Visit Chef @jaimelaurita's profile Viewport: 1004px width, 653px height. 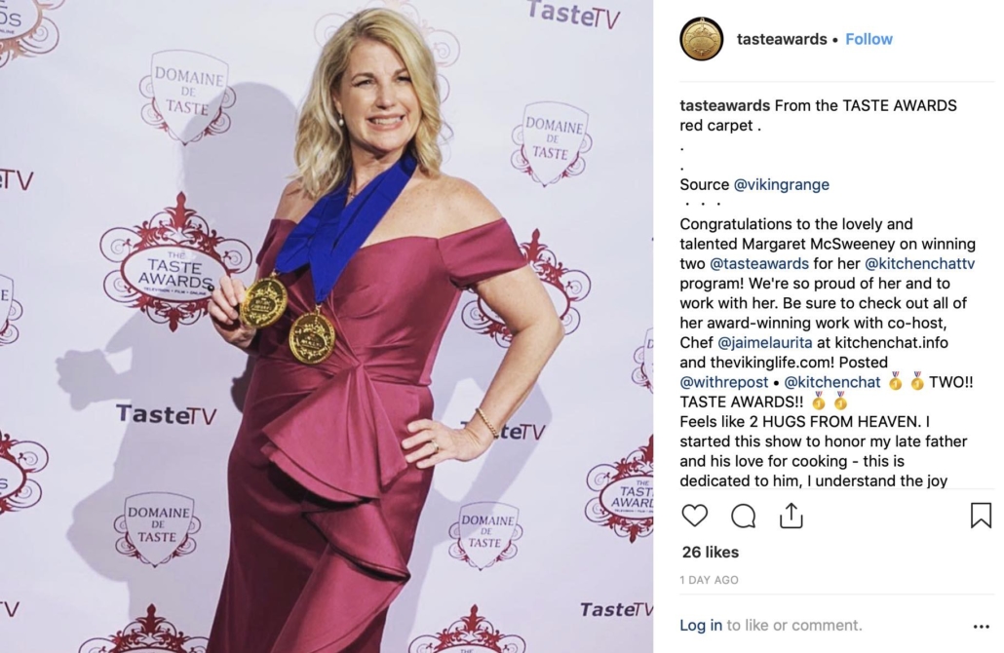tap(764, 342)
